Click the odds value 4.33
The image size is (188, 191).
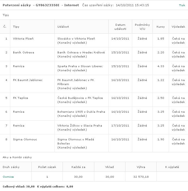[x=161, y=66]
